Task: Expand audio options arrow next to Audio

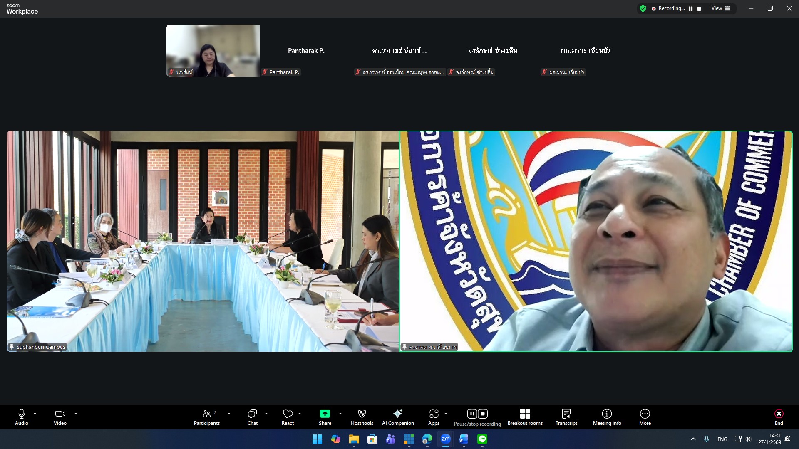Action: tap(35, 414)
